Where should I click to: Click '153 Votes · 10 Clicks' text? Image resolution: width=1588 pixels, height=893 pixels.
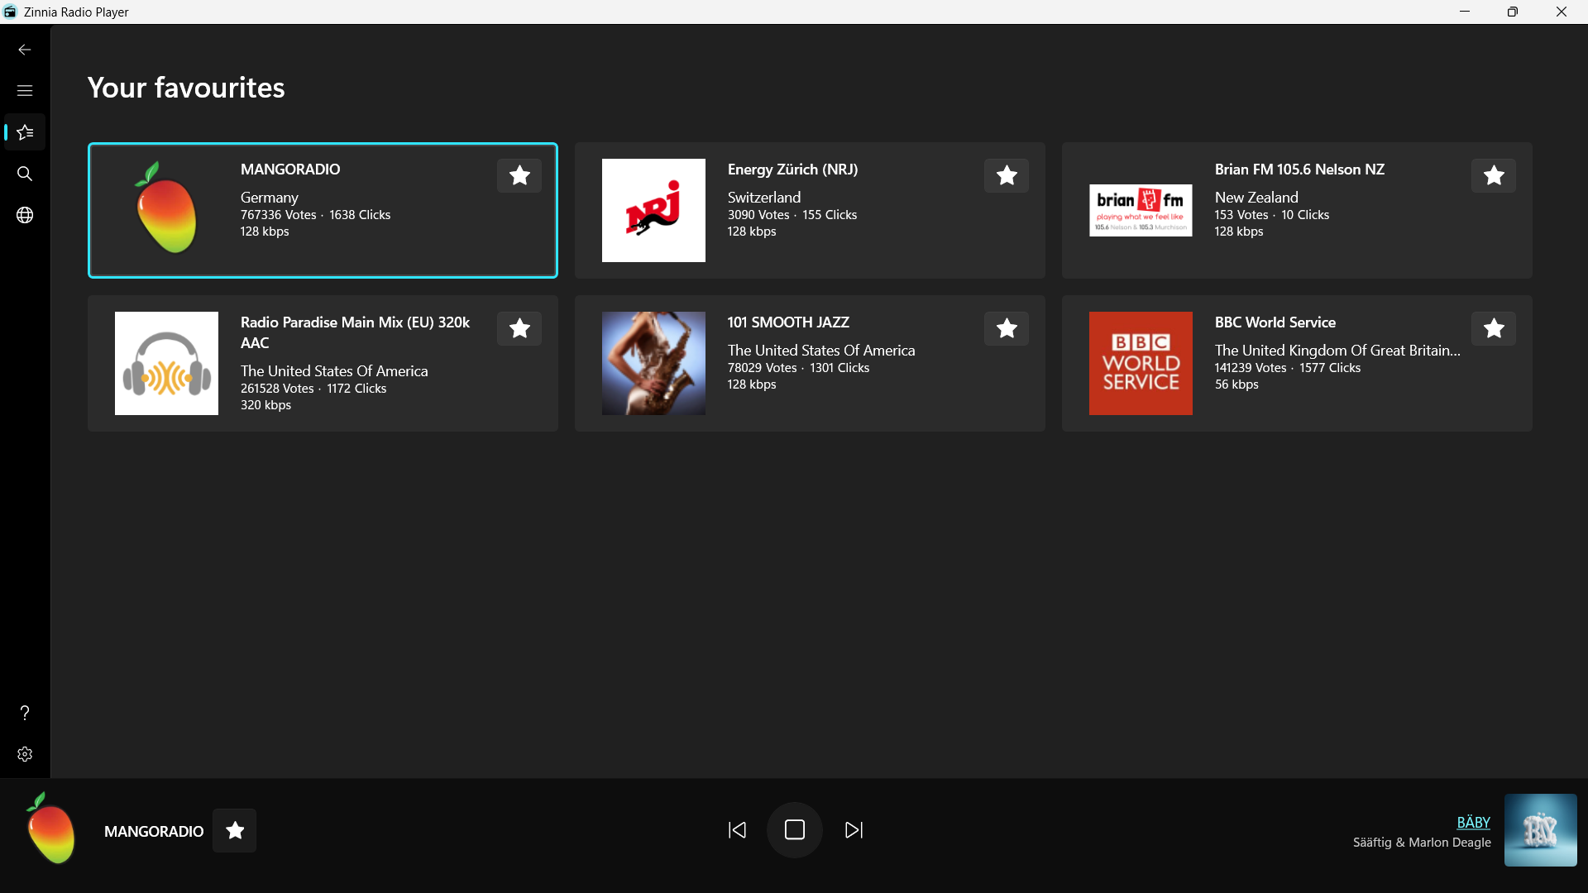[1272, 215]
